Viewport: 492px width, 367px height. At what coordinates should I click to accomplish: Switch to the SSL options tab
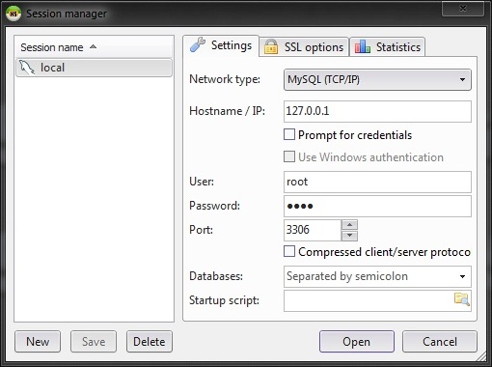point(304,47)
